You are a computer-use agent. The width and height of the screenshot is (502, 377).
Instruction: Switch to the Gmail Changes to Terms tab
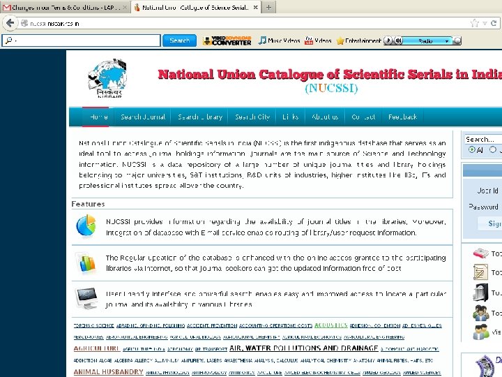(65, 7)
